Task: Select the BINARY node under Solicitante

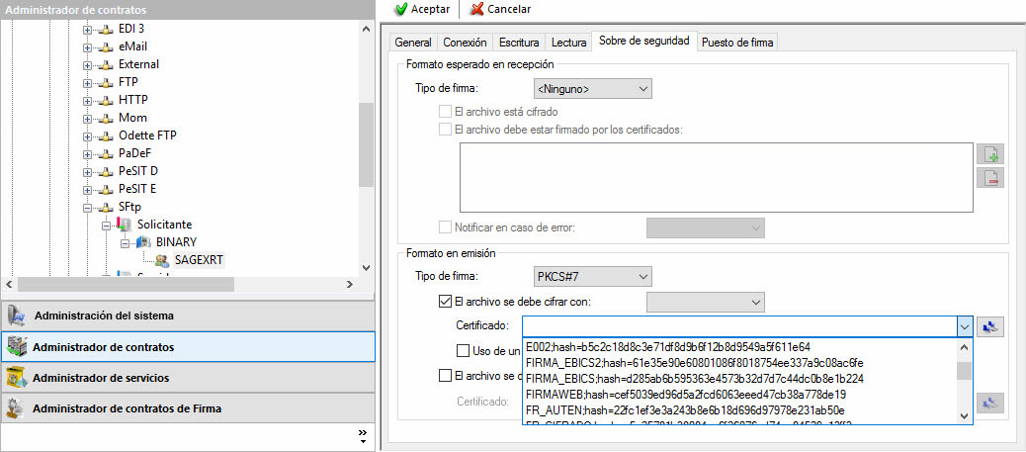Action: (176, 242)
